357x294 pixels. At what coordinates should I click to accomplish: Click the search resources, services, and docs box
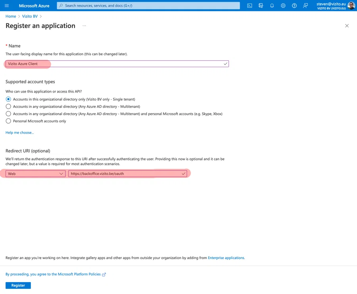pos(148,6)
